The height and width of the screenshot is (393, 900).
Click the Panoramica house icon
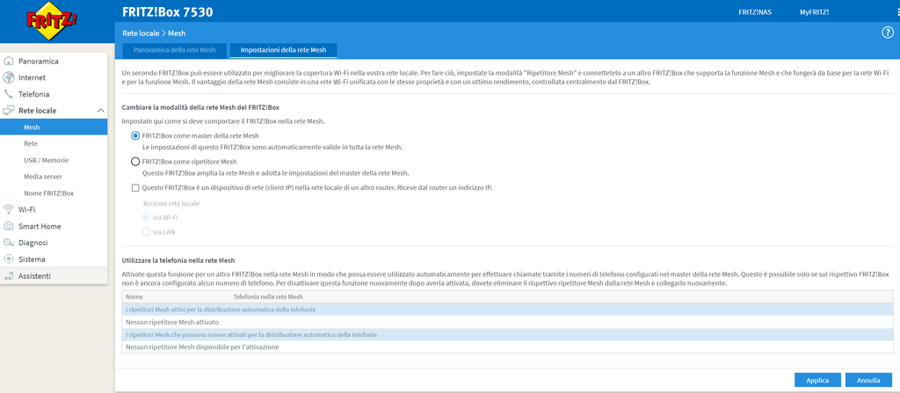(8, 61)
